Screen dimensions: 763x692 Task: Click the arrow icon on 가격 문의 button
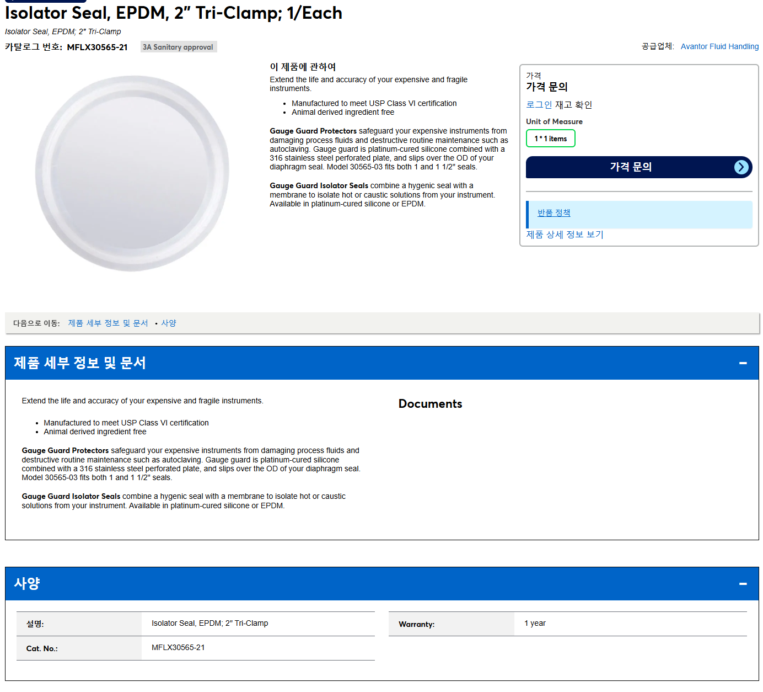[x=741, y=167]
